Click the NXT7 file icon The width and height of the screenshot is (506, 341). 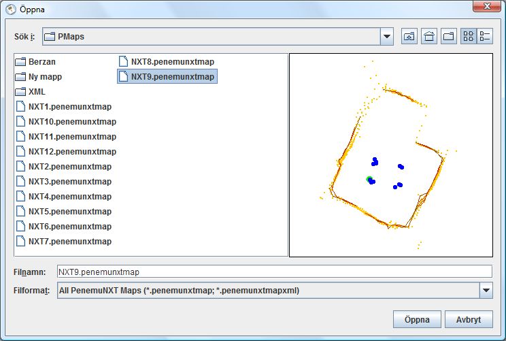click(x=20, y=241)
